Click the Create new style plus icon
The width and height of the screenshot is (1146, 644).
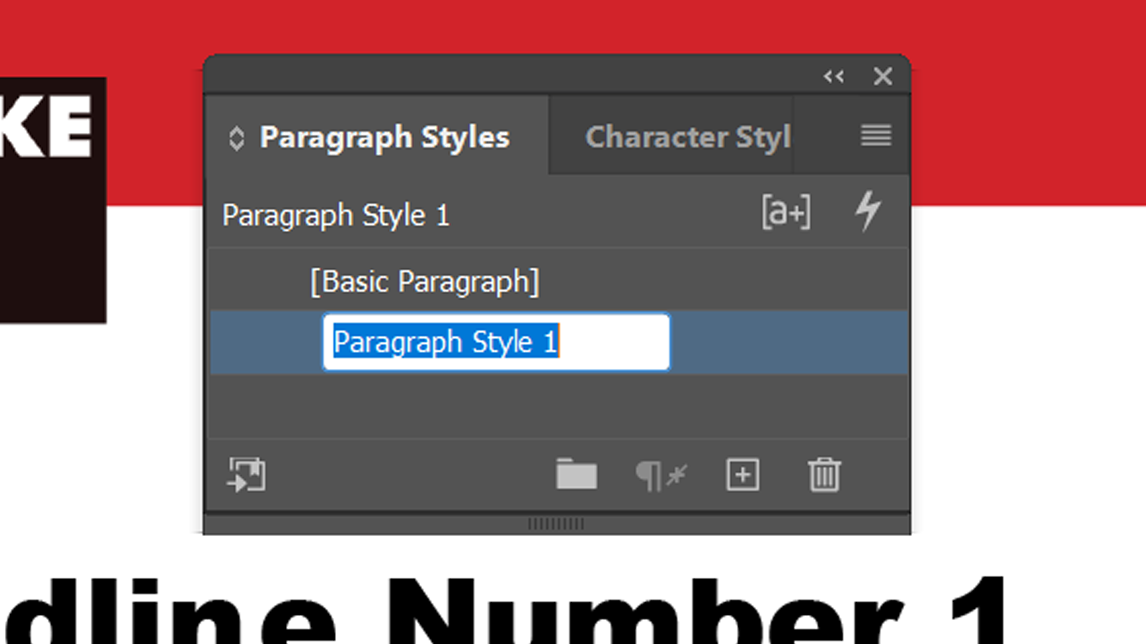(743, 475)
